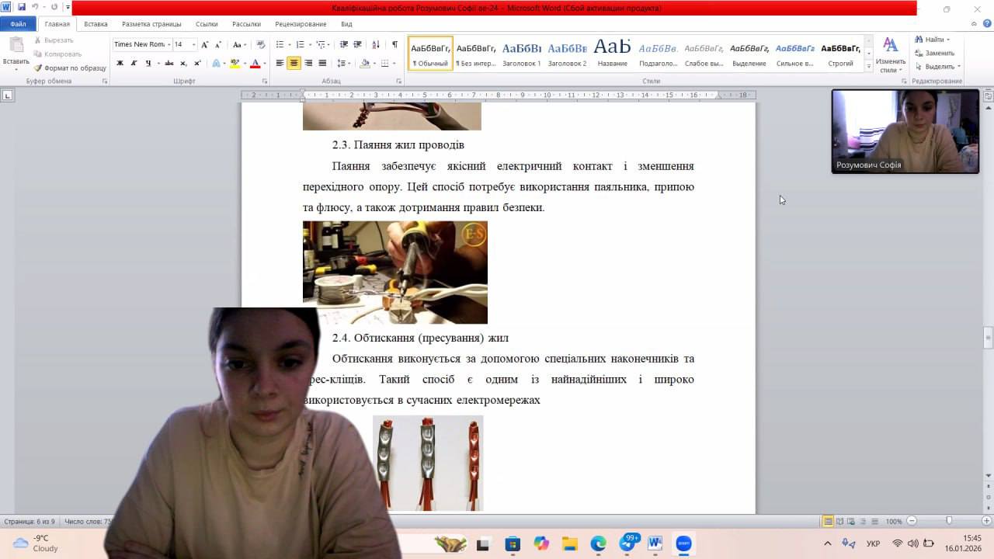Click the sort text icon
The height and width of the screenshot is (559, 994).
376,44
